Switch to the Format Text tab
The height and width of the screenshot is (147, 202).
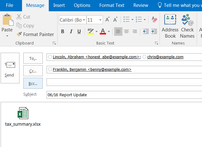pyautogui.click(x=112, y=5)
